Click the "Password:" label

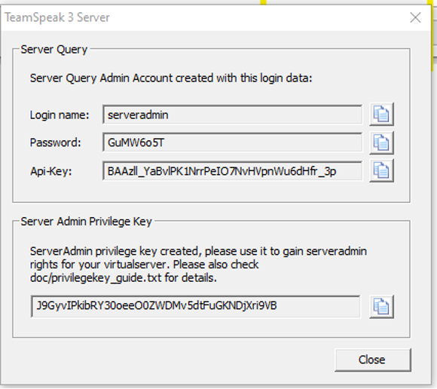[x=55, y=142]
